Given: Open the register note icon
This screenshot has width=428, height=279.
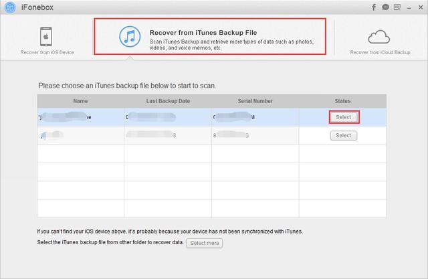Looking at the screenshot, I should 397,7.
